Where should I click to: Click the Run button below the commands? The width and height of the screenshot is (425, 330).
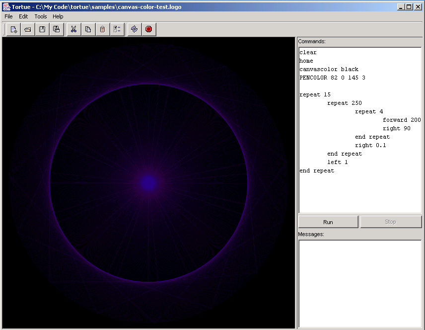(328, 222)
